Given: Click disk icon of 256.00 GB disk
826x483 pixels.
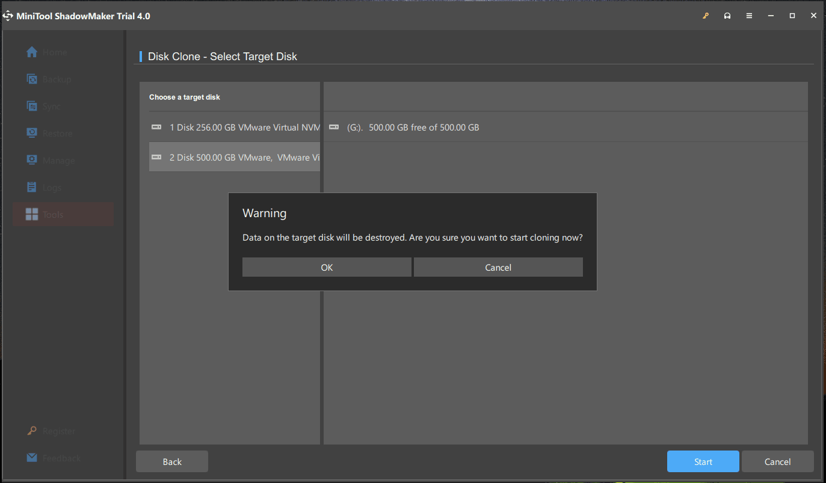Looking at the screenshot, I should pyautogui.click(x=156, y=127).
